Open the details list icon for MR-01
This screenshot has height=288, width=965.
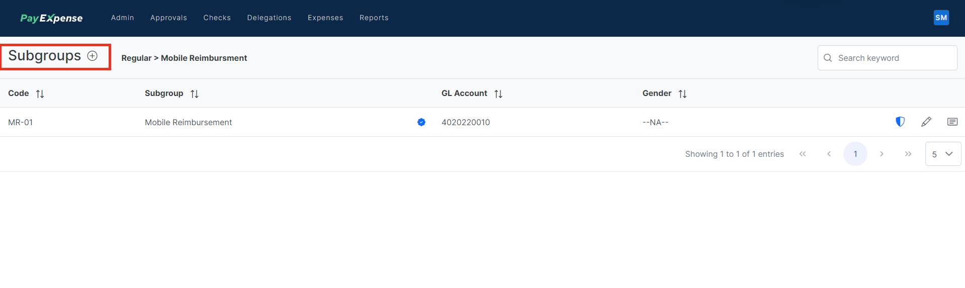pos(952,122)
